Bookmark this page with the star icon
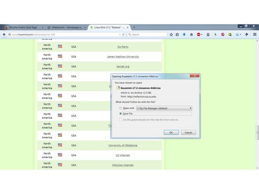The height and width of the screenshot is (194, 259). point(171,35)
